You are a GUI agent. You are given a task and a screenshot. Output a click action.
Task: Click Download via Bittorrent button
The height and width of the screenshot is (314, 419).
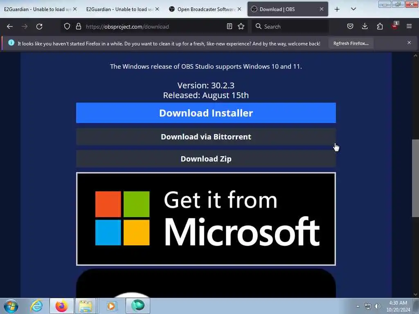tap(206, 137)
